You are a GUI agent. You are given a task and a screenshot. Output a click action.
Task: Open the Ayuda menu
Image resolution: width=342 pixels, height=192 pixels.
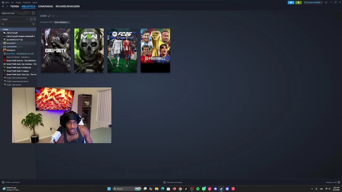(35, 2)
